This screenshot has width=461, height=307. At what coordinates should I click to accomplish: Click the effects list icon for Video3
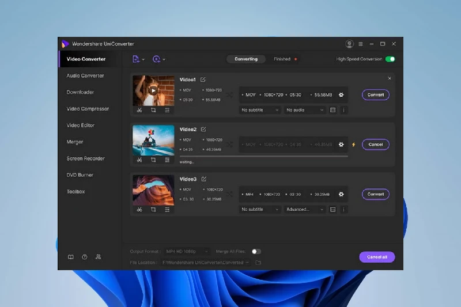(x=167, y=210)
